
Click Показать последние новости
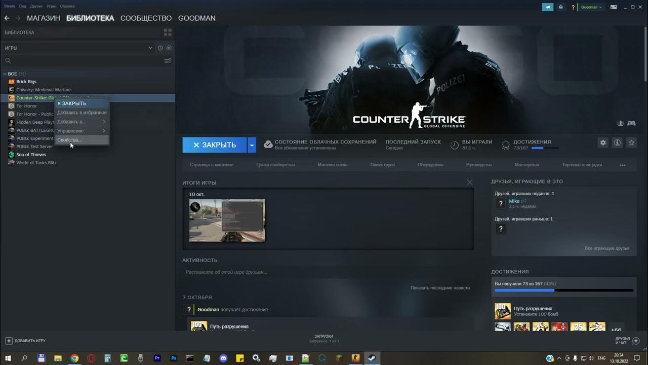click(x=440, y=288)
